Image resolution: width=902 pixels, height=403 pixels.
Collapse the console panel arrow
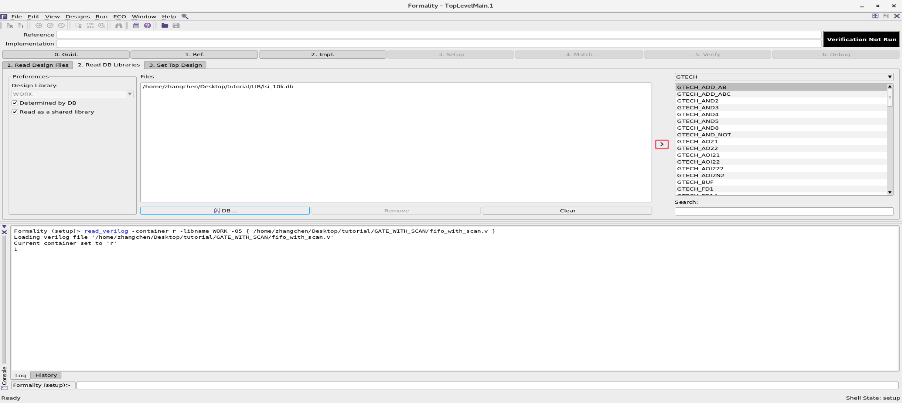tap(4, 227)
